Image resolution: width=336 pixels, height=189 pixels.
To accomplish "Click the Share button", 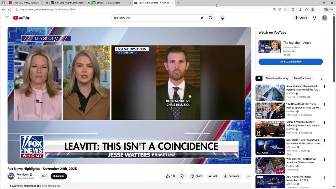I will pos(196,176).
